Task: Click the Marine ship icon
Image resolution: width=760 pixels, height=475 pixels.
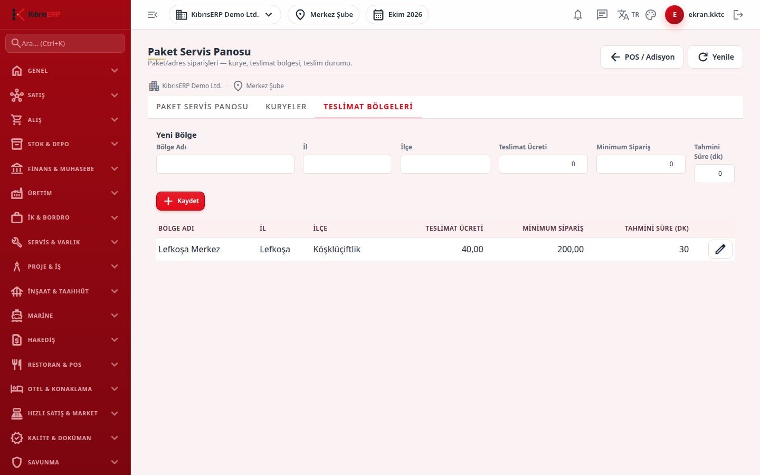Action: pyautogui.click(x=17, y=316)
